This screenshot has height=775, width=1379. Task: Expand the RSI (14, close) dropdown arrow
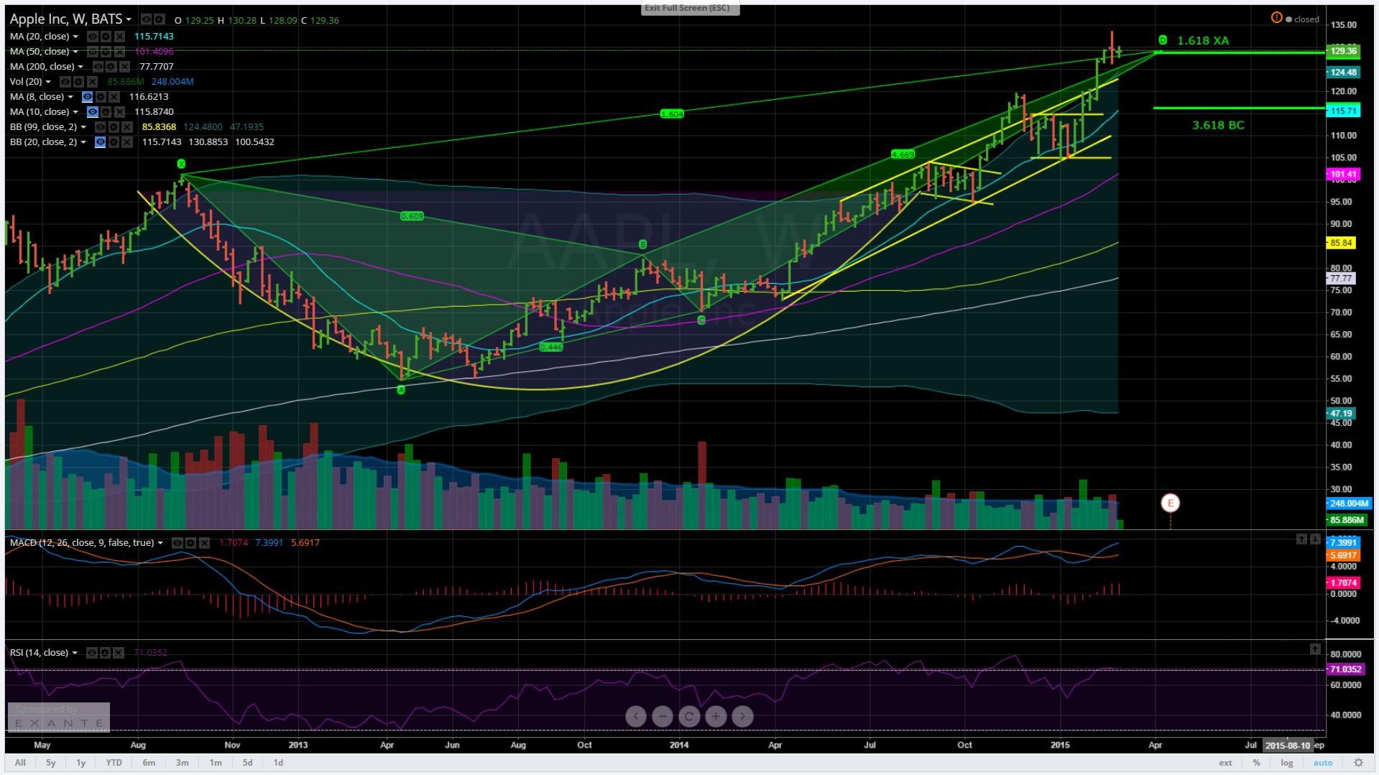click(x=75, y=653)
